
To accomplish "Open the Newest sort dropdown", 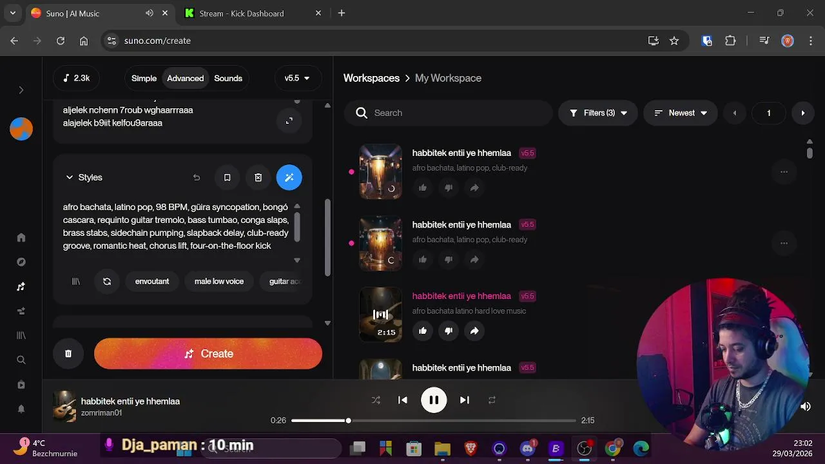I will 681,113.
